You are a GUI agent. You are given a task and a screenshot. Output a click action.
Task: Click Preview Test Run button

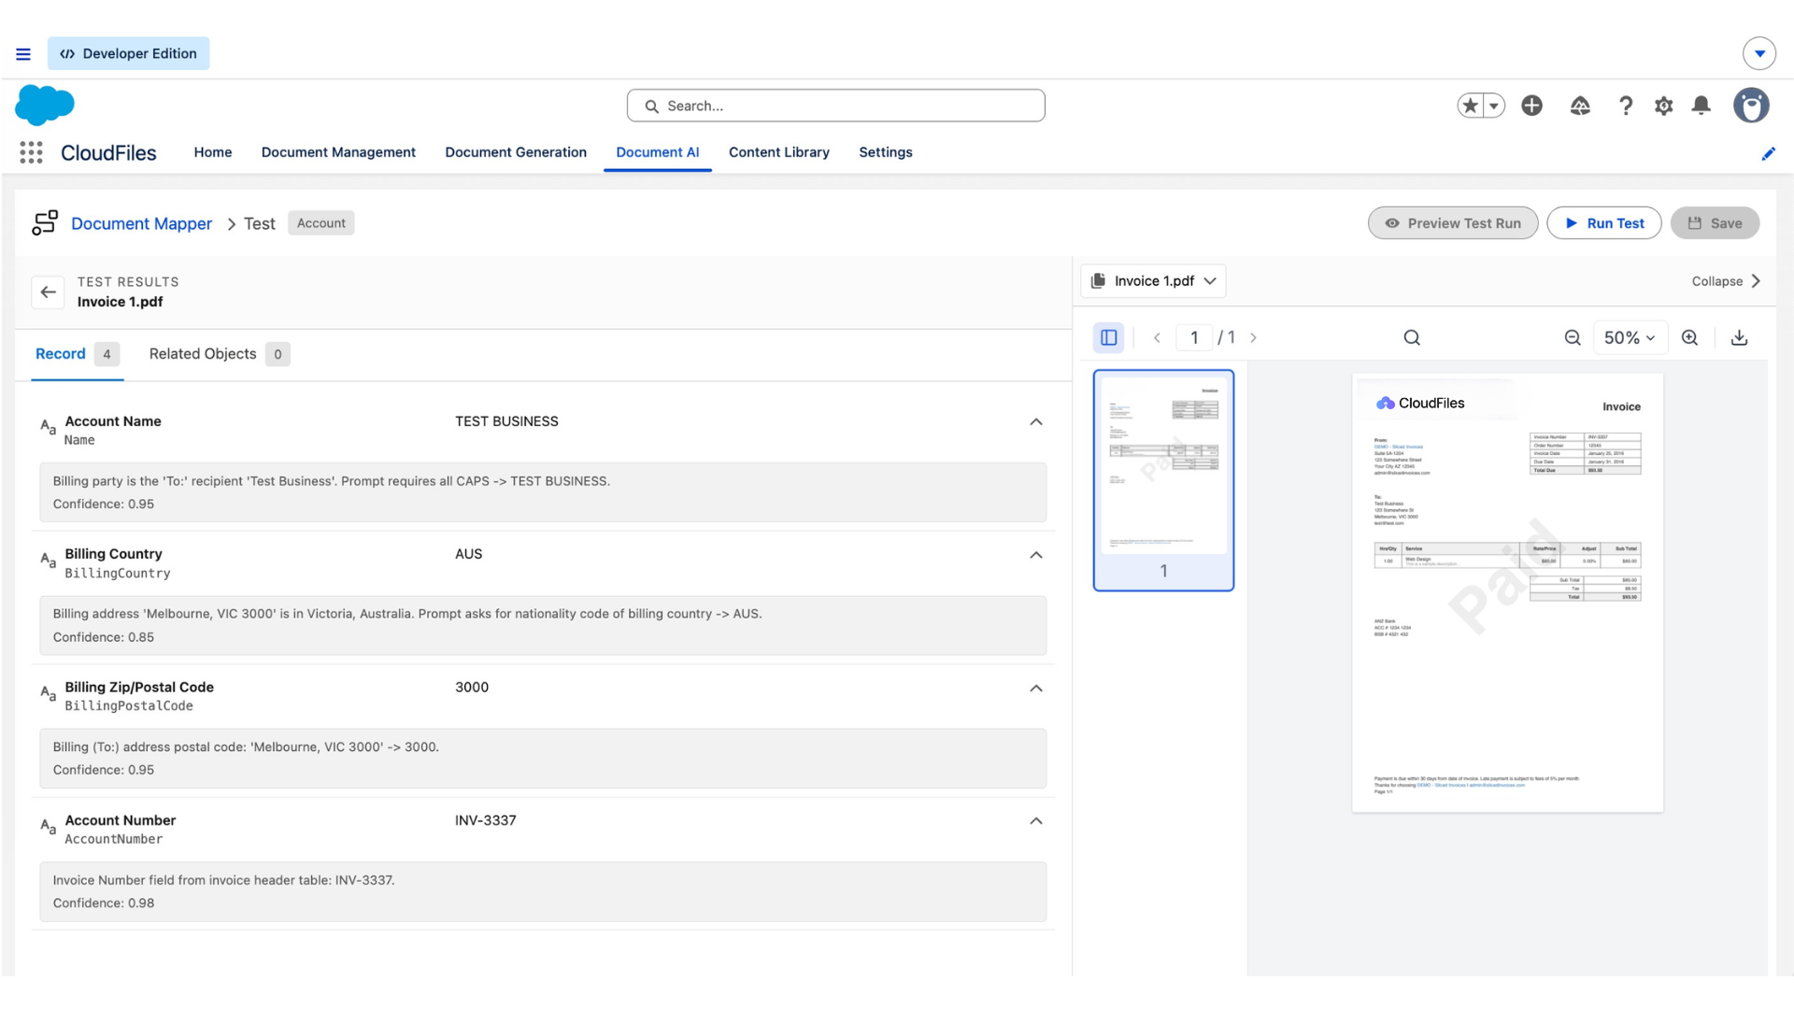pos(1453,223)
